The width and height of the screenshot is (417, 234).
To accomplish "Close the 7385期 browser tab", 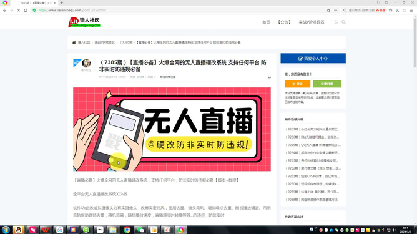I will (54, 3).
